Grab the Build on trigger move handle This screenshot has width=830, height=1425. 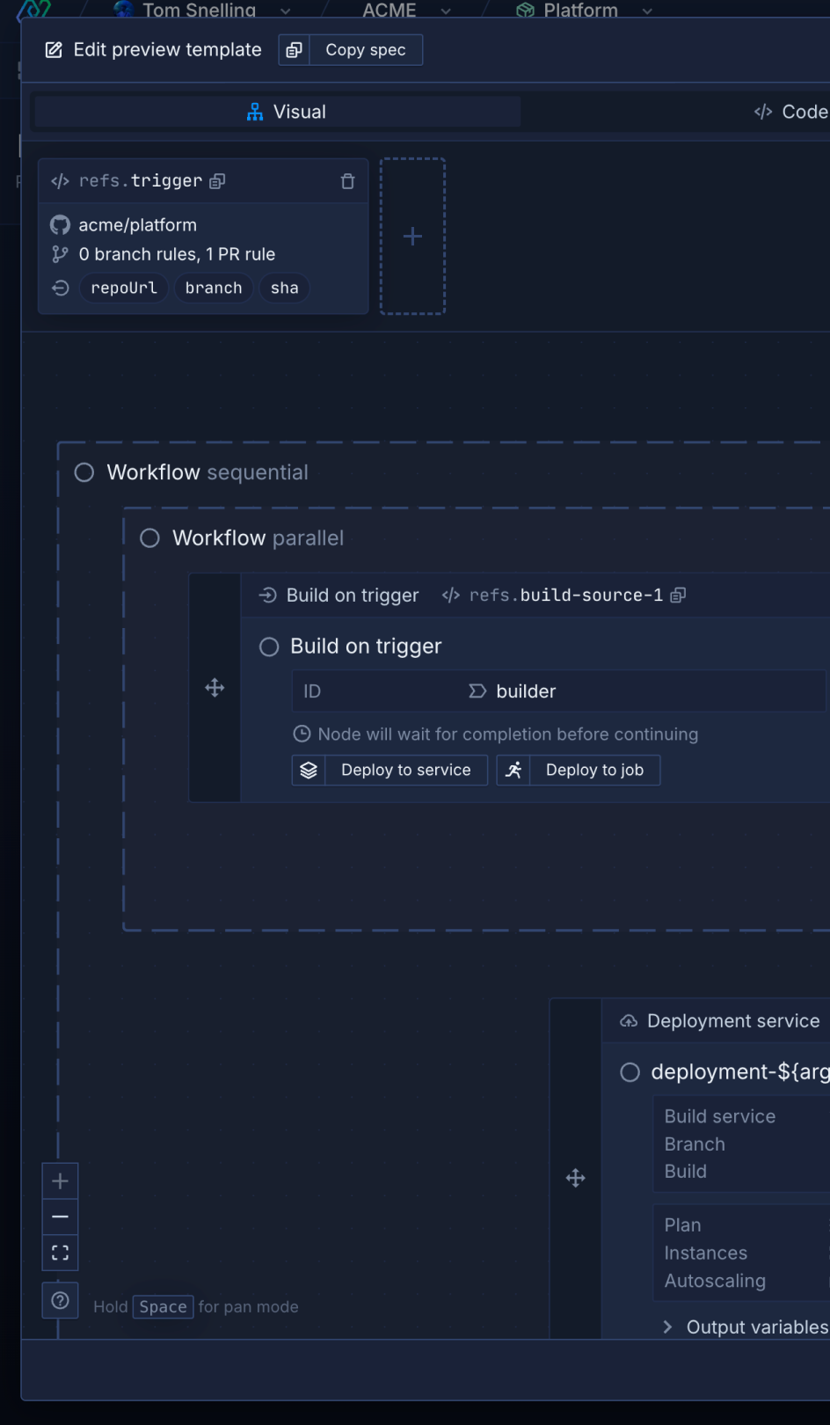(x=215, y=688)
